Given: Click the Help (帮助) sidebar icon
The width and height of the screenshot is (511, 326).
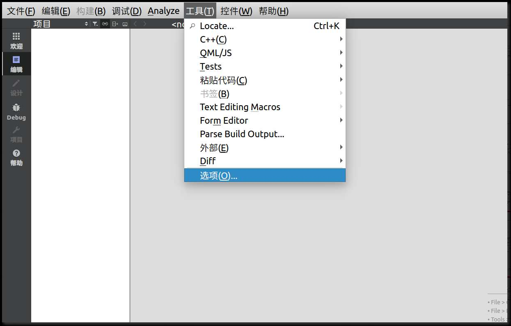Looking at the screenshot, I should click(x=16, y=157).
